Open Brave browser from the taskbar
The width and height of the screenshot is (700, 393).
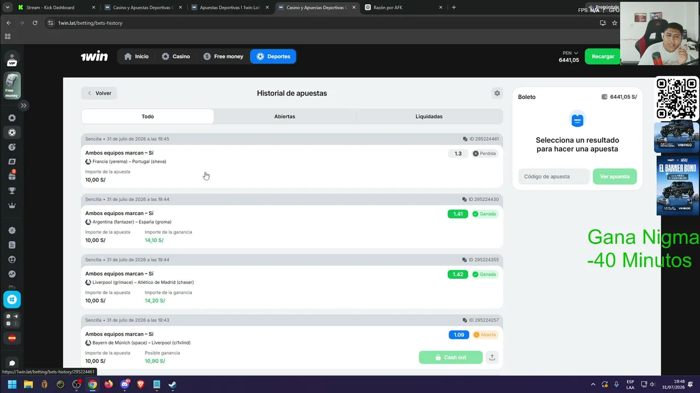point(141,384)
